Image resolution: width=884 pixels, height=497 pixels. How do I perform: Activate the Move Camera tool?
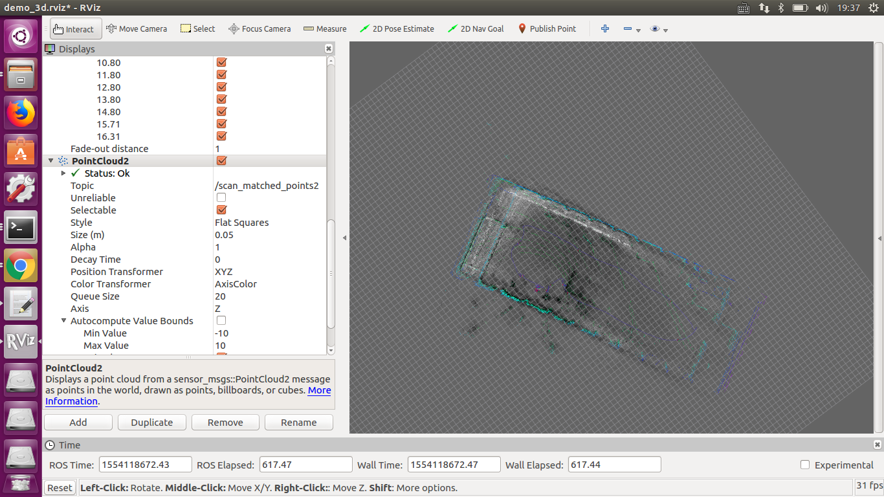tap(137, 28)
